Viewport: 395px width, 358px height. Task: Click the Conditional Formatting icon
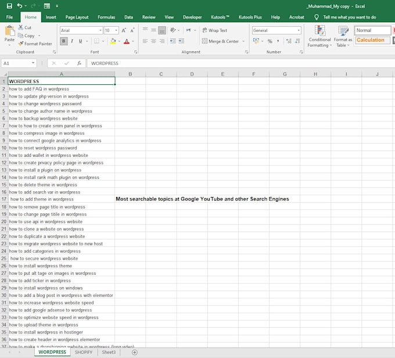(x=319, y=31)
